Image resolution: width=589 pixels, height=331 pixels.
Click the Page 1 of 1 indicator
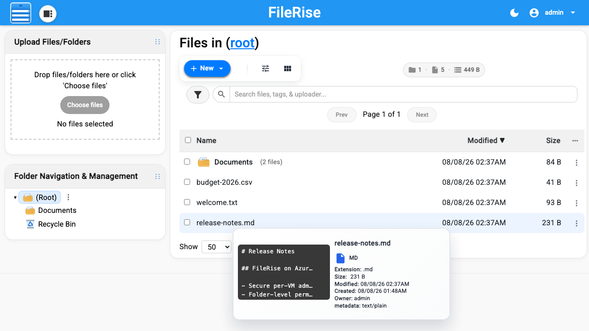tap(381, 114)
